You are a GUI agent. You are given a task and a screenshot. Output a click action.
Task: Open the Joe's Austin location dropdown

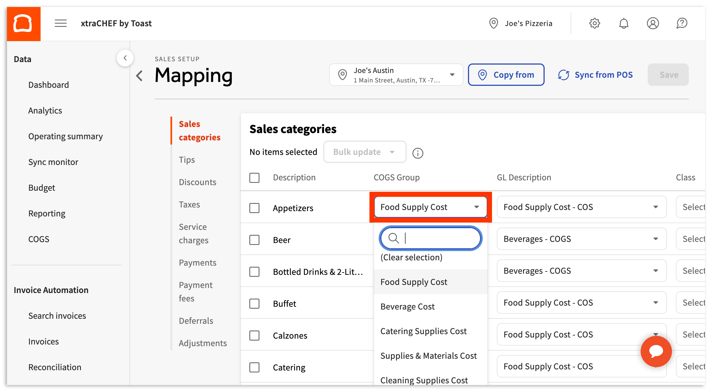click(452, 75)
